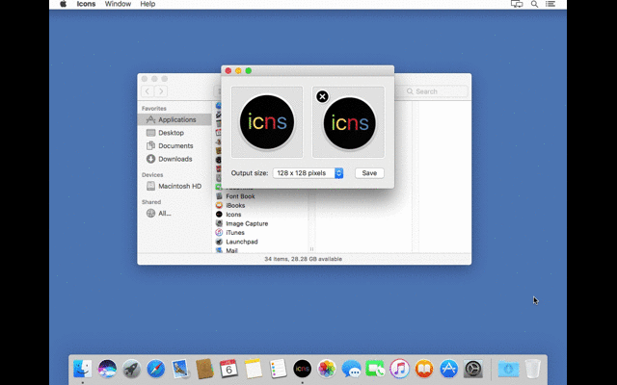Open Calendar from the Dock
This screenshot has width=617, height=385.
pos(228,370)
